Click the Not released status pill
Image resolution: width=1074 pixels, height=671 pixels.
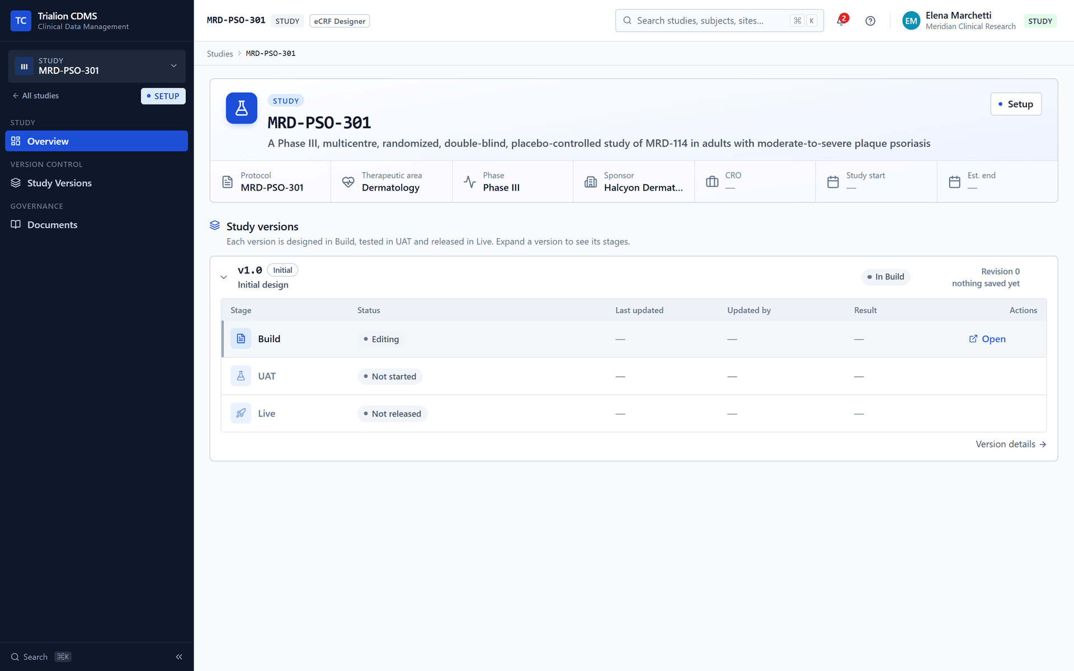pyautogui.click(x=393, y=414)
